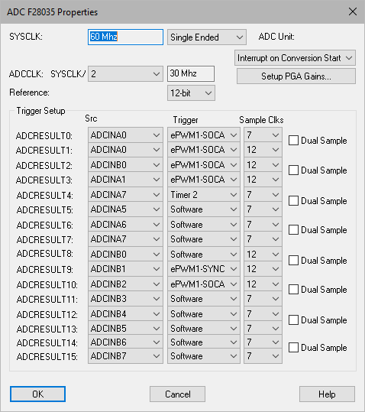The height and width of the screenshot is (412, 365).
Task: Open the ADCRESULT9 ePWM1-SYNC trigger dropdown
Action: click(204, 269)
